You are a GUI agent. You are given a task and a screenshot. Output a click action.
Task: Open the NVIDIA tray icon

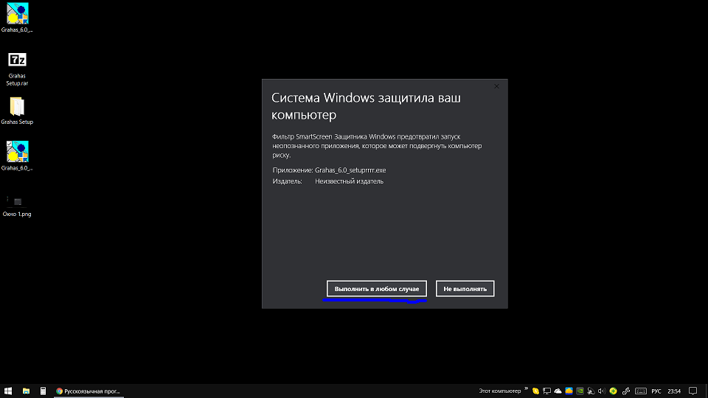(580, 391)
